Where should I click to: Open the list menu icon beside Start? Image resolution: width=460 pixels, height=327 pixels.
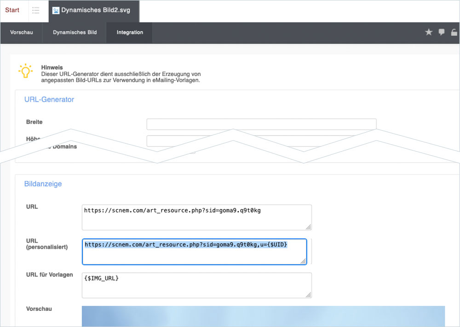click(36, 11)
